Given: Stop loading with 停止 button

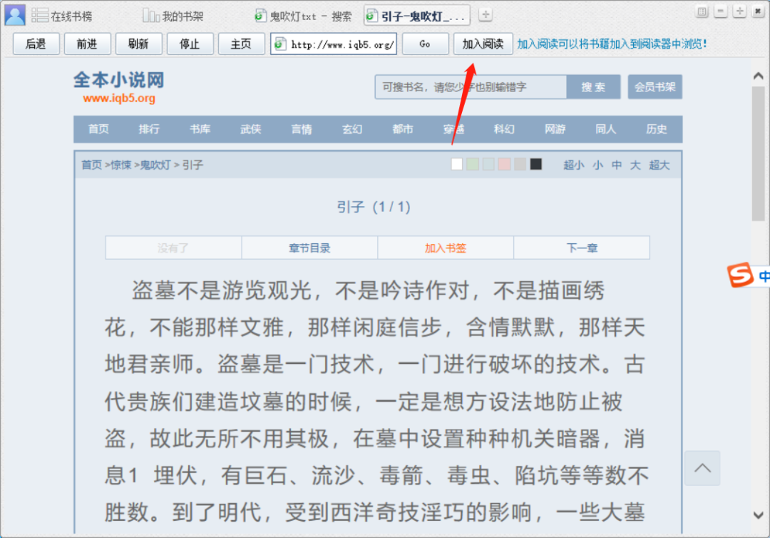Looking at the screenshot, I should tap(190, 44).
